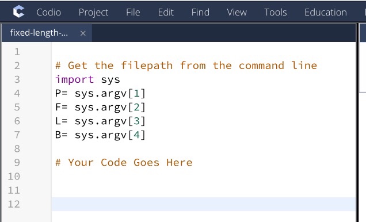Open the Find menu
The width and height of the screenshot is (366, 222).
point(200,12)
